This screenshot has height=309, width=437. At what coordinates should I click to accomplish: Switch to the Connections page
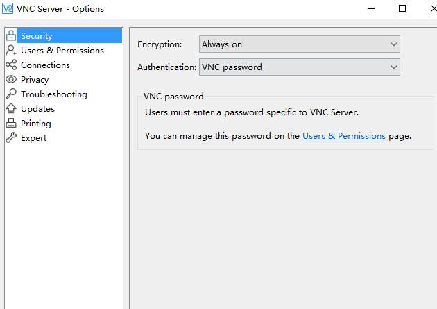pos(45,65)
